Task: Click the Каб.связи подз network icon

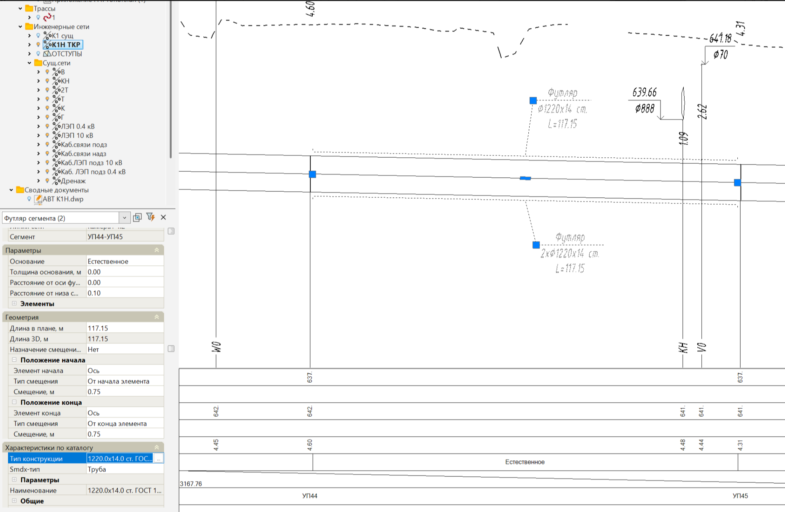Action: point(56,145)
